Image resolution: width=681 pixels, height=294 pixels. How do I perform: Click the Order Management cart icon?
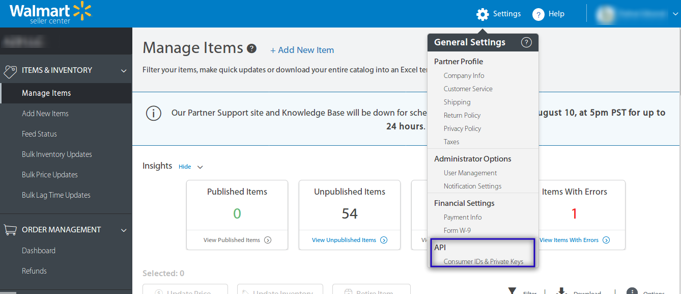point(10,230)
